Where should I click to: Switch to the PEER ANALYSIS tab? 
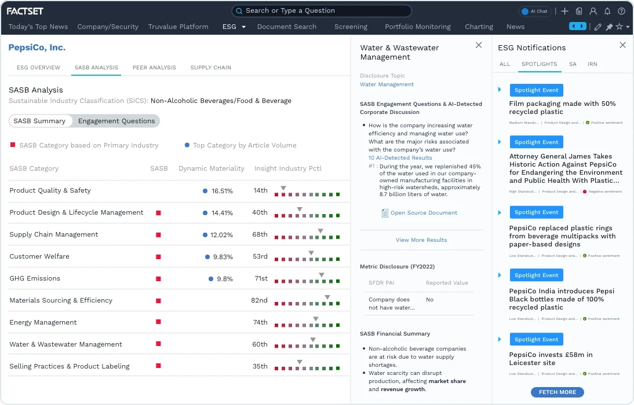154,68
